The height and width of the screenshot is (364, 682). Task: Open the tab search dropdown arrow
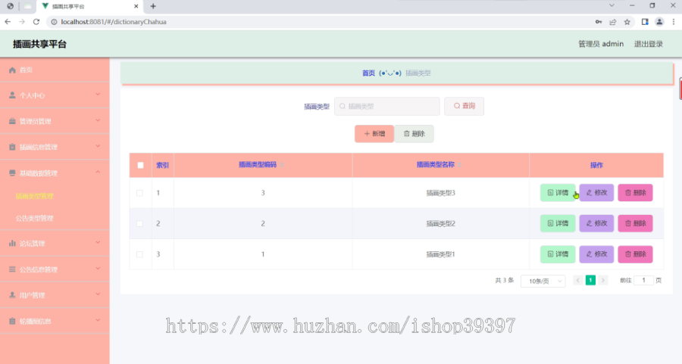[612, 5]
